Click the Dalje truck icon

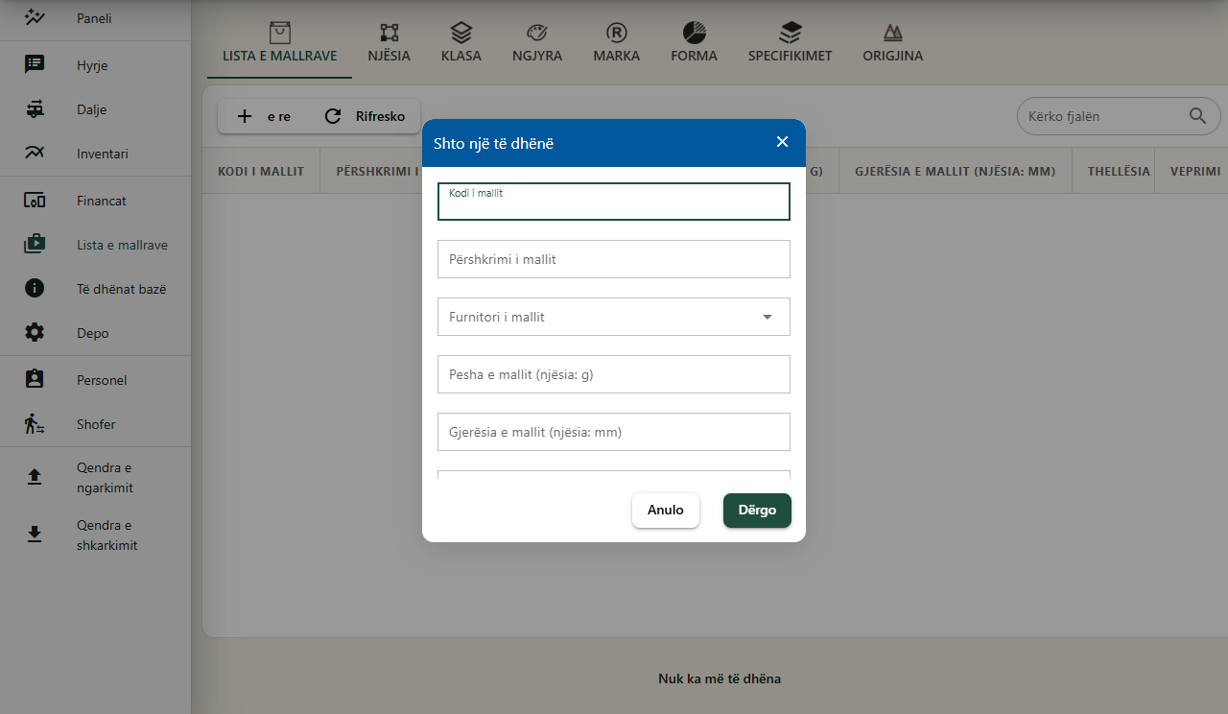click(35, 108)
